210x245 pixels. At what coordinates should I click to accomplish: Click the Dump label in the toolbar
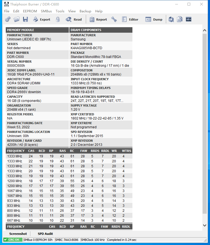point(158,20)
